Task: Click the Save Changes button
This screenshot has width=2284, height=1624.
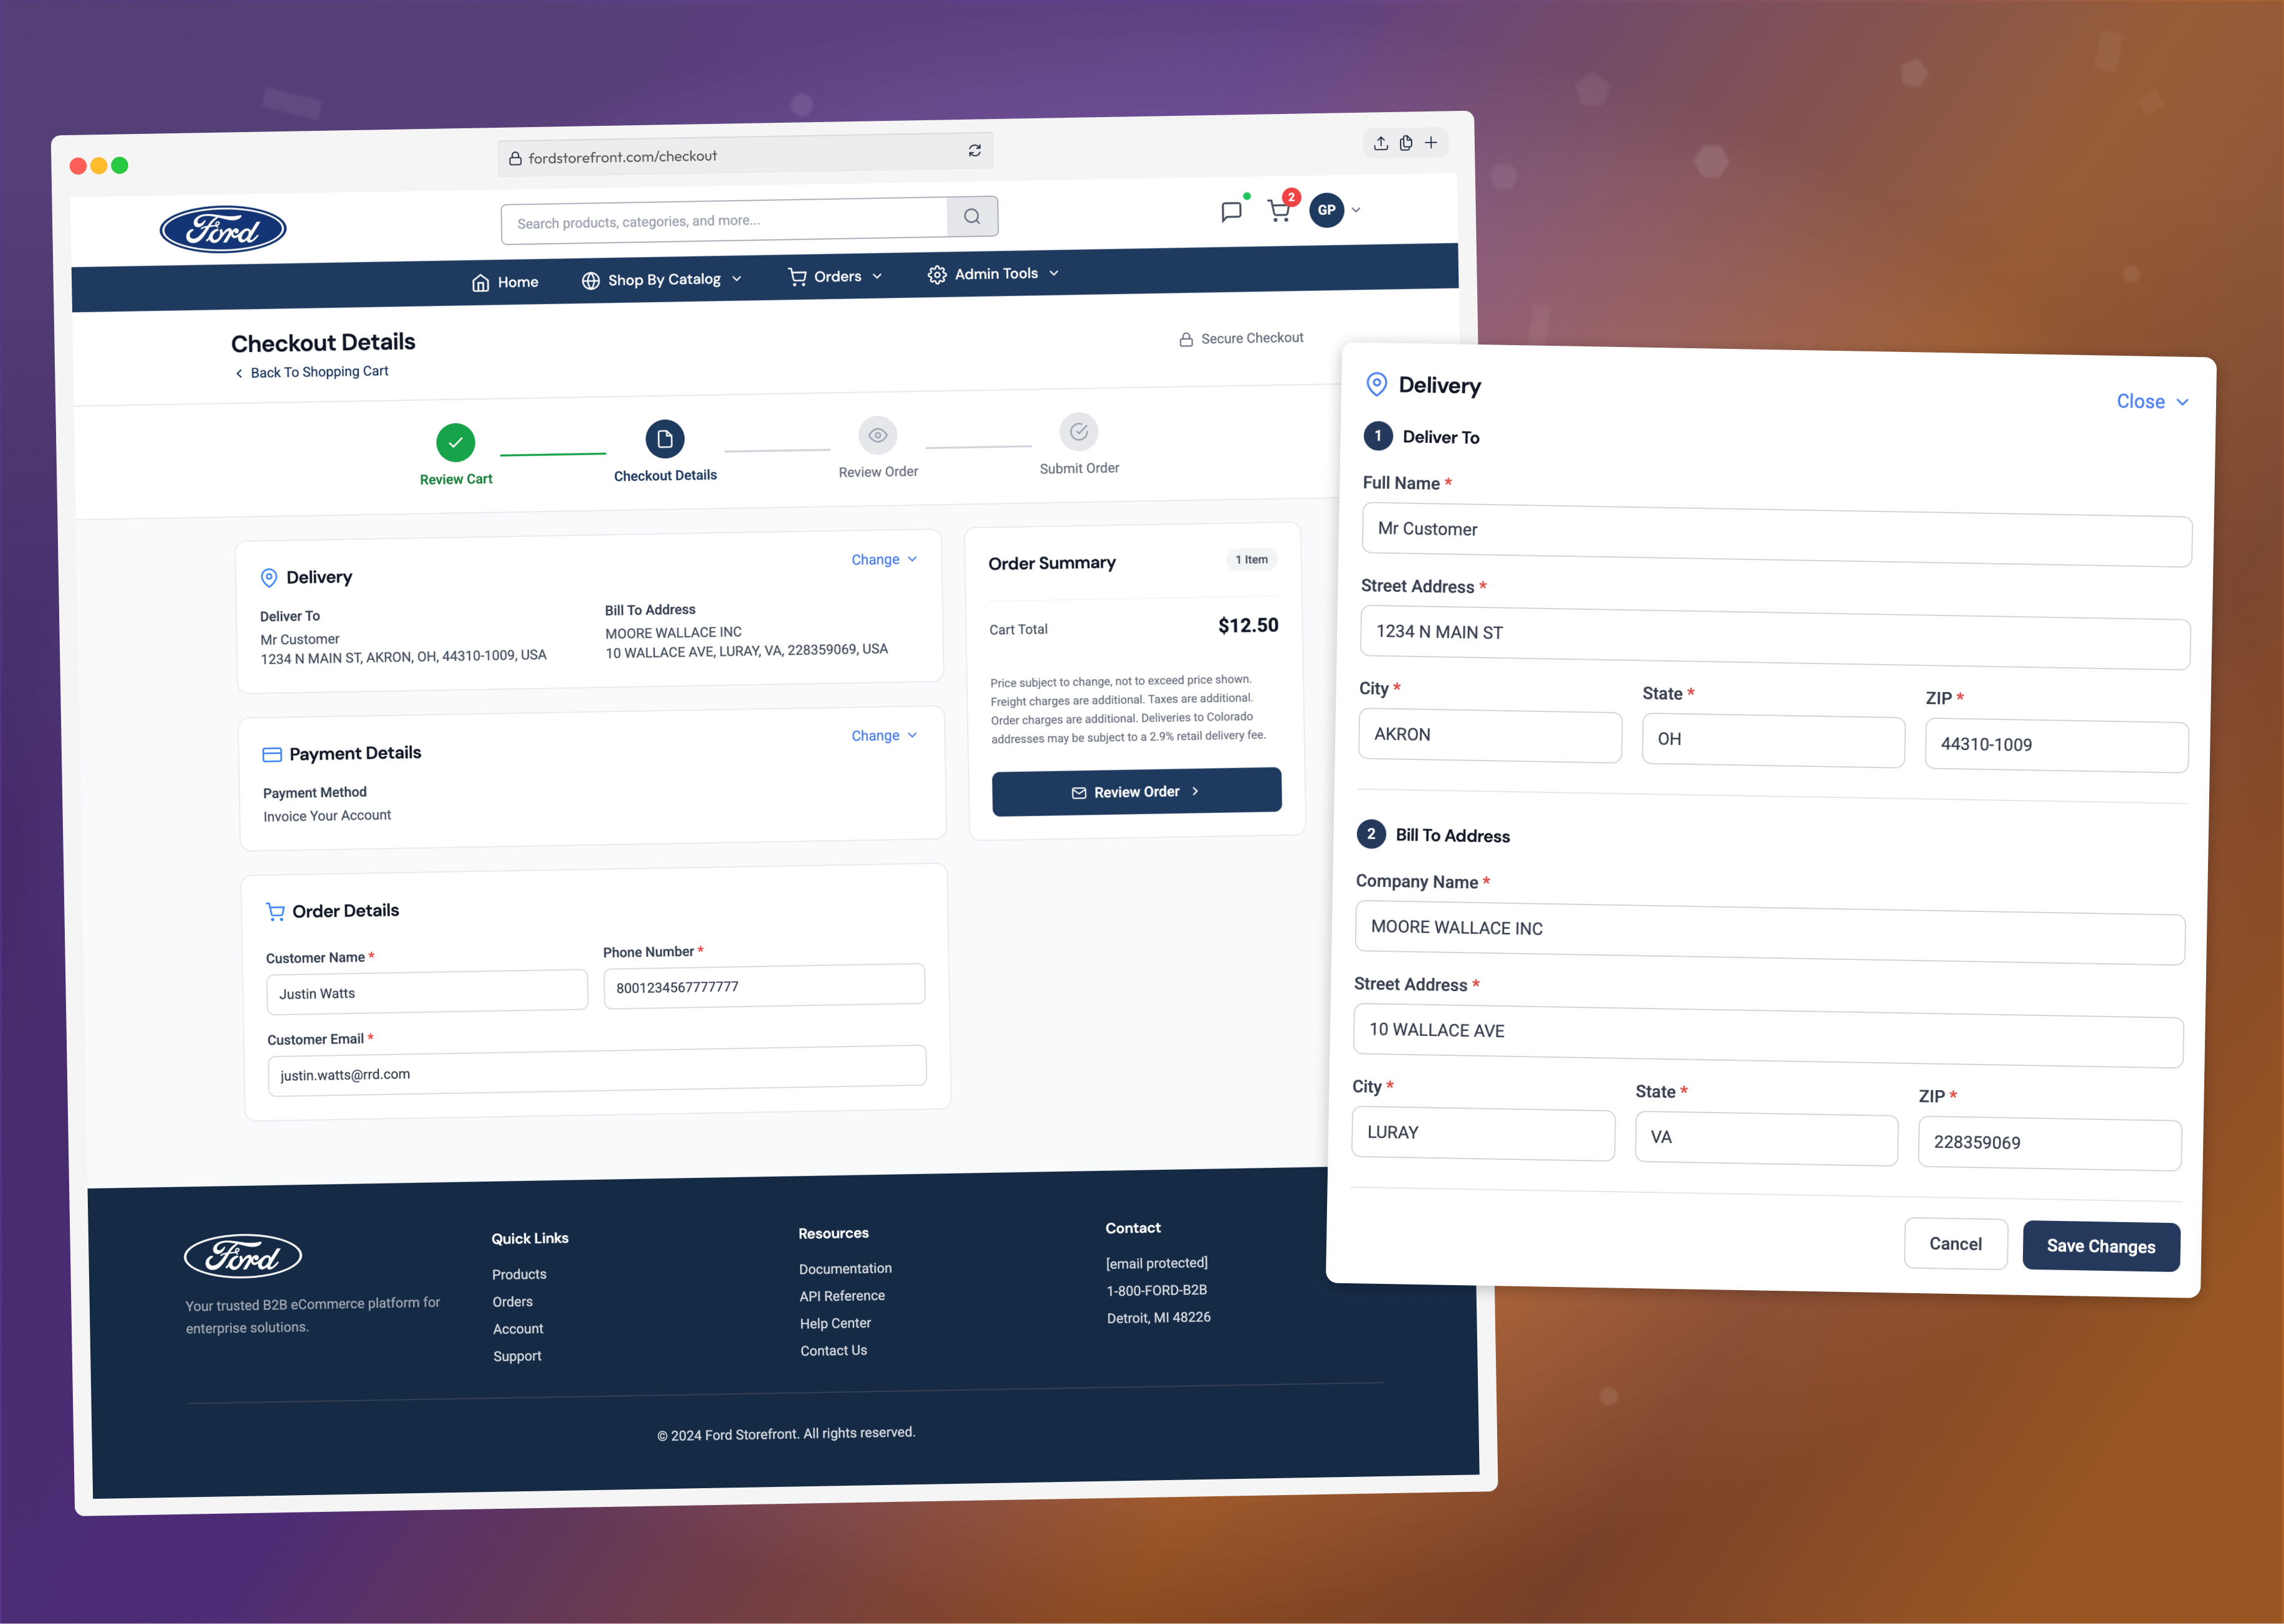Action: point(2100,1246)
